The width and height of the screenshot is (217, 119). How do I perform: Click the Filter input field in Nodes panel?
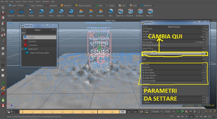click(x=41, y=33)
